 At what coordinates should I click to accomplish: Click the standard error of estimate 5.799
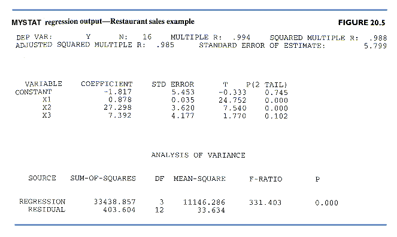click(x=375, y=46)
